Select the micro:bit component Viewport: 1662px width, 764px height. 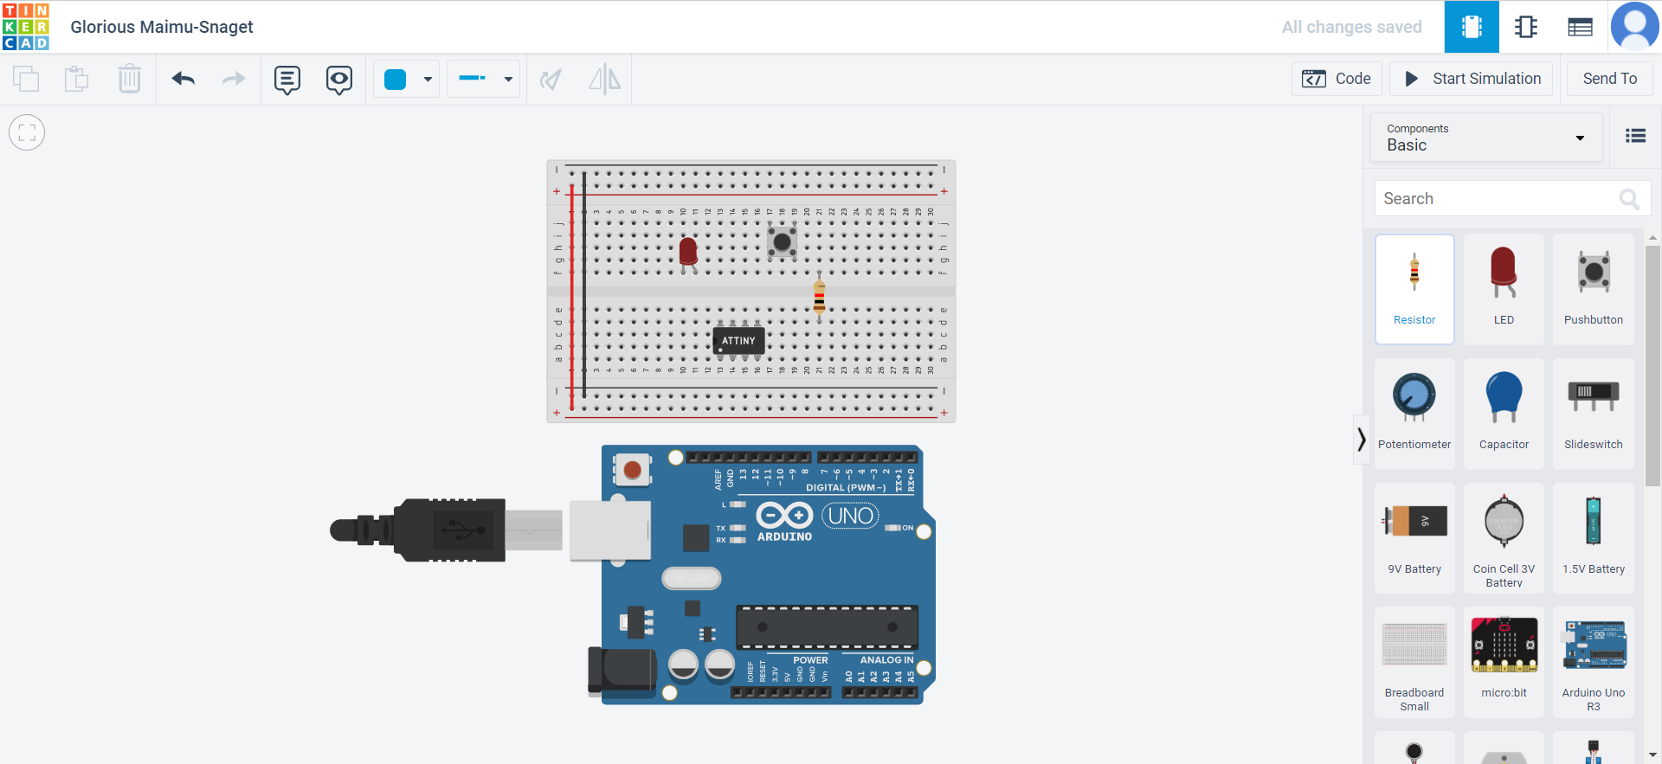[x=1504, y=663]
